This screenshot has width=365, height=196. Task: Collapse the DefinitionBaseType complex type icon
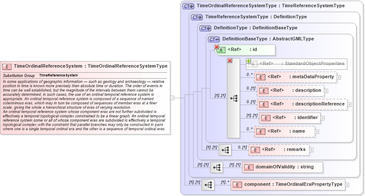[214, 40]
